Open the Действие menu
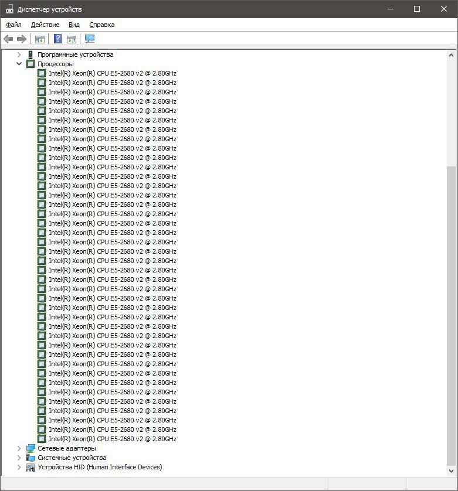The image size is (458, 491). click(x=45, y=25)
